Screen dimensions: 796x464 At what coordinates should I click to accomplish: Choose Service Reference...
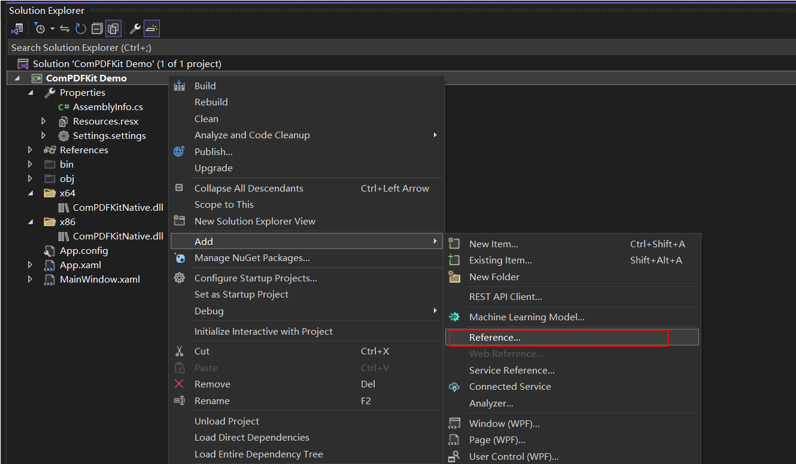click(x=512, y=370)
